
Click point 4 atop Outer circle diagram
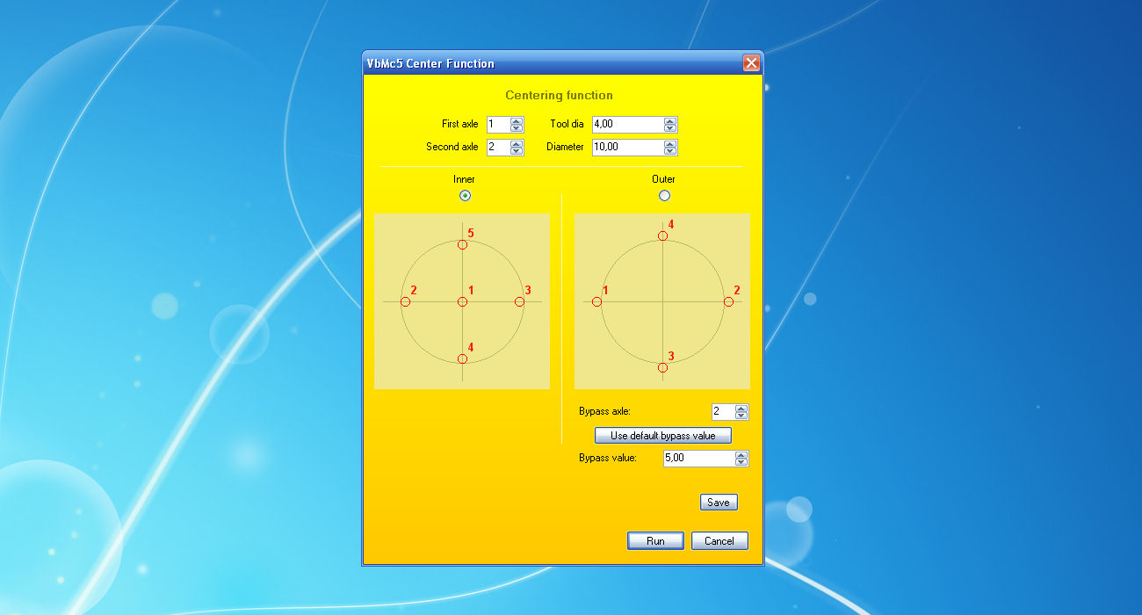(662, 235)
